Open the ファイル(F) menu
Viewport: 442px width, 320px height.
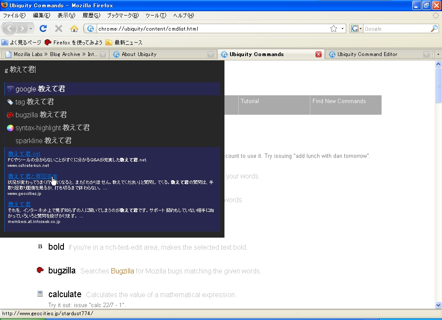14,16
